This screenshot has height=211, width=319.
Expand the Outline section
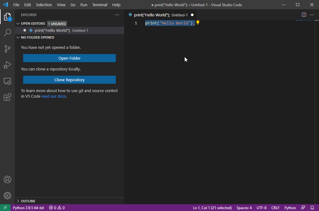click(x=18, y=201)
